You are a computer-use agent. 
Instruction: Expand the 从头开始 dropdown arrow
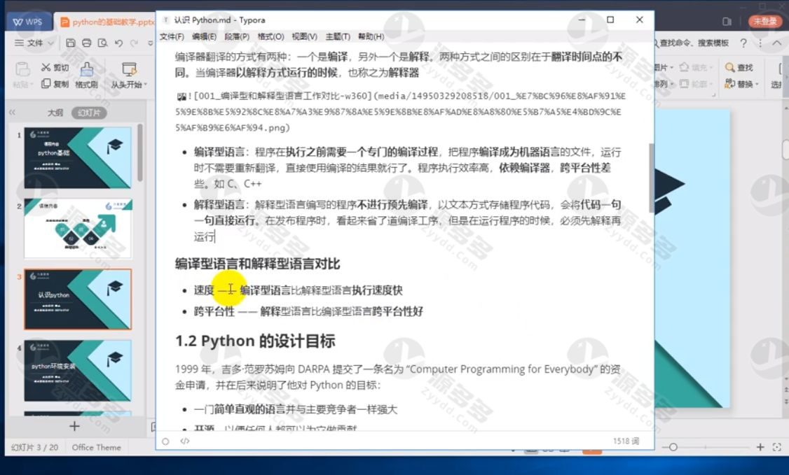click(x=146, y=85)
